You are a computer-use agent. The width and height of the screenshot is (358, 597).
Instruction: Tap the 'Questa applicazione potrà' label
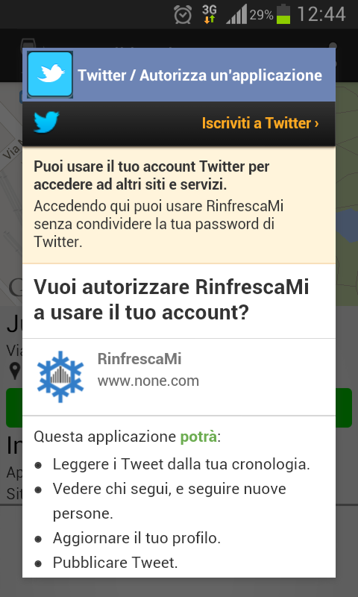coord(128,437)
